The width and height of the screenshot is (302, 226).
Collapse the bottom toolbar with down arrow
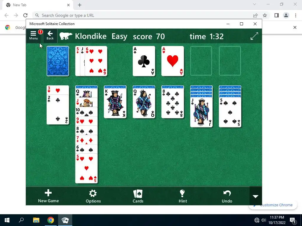point(256,196)
